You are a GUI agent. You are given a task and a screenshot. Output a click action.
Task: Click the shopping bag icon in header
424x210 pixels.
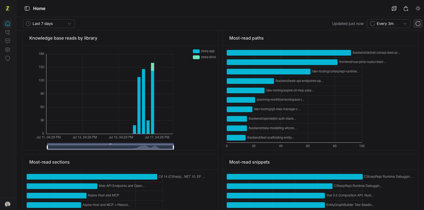point(406,8)
